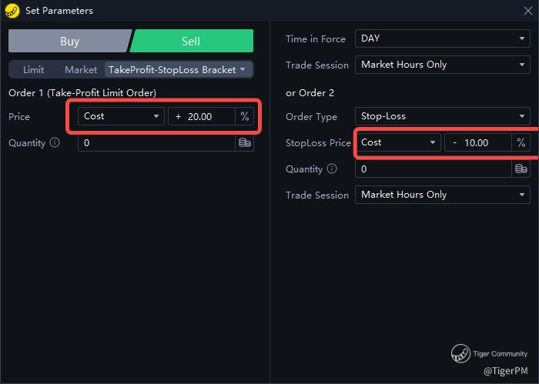Click the take-profit percentage value field
Viewport: 539px width, 384px height.
tap(202, 116)
